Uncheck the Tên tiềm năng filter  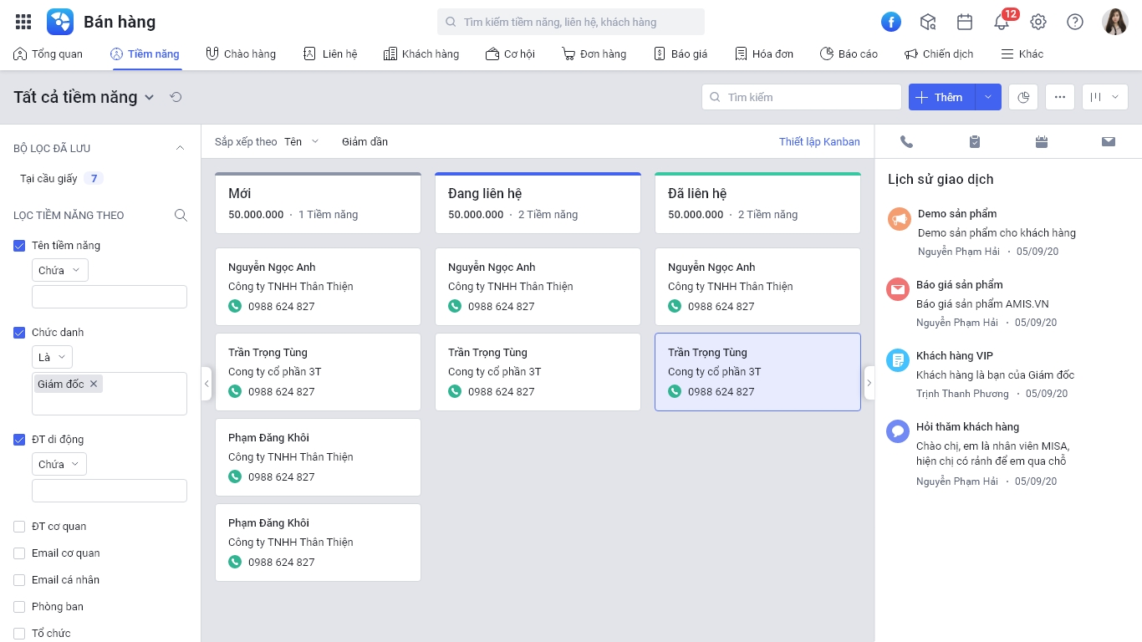tap(19, 245)
